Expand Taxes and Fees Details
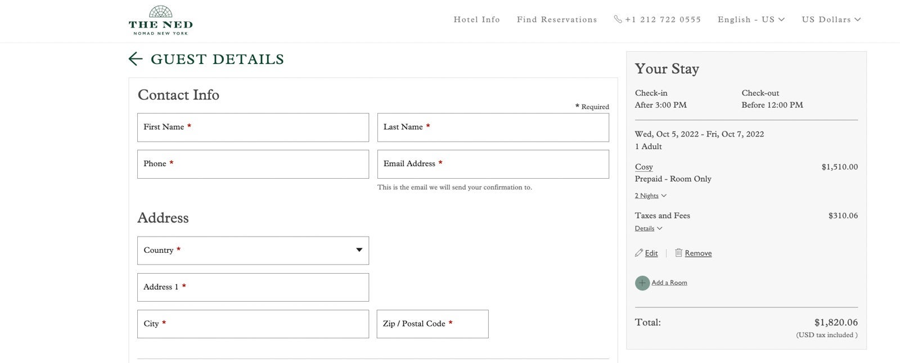Image resolution: width=900 pixels, height=363 pixels. coord(648,229)
